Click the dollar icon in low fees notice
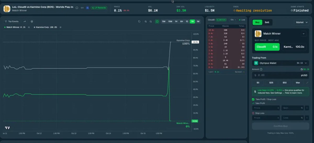 pos(255,91)
